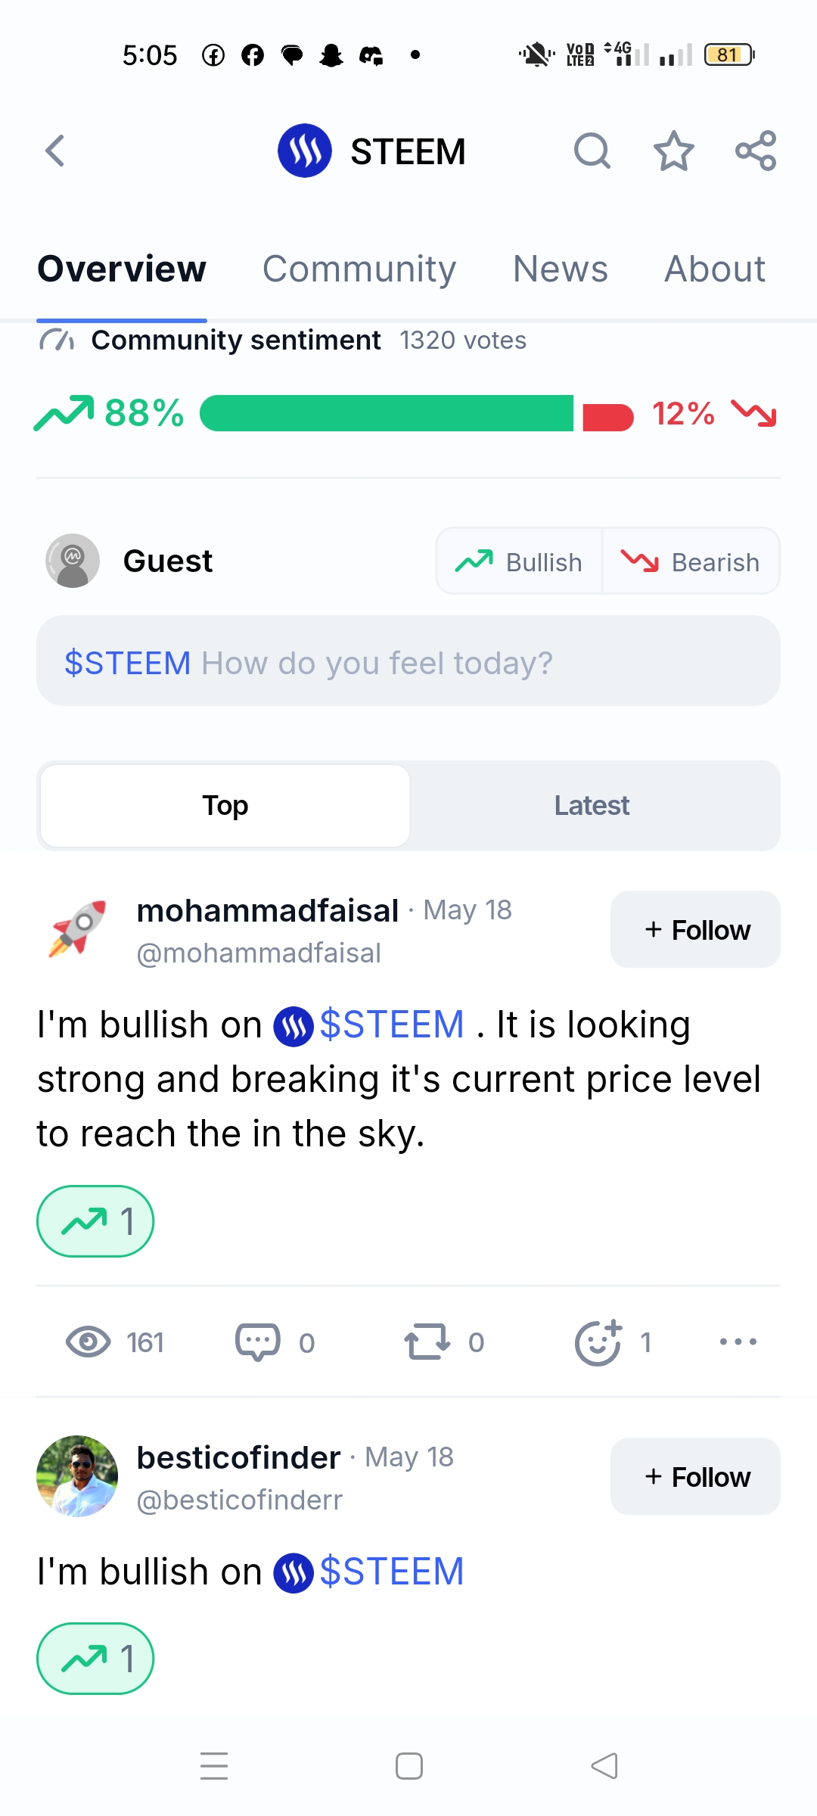Image resolution: width=817 pixels, height=1816 pixels.
Task: Tap the "How do you feel today?" field
Action: 408,661
